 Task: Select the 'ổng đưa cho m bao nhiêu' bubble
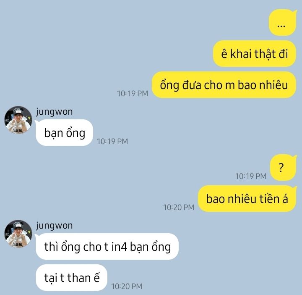click(224, 85)
